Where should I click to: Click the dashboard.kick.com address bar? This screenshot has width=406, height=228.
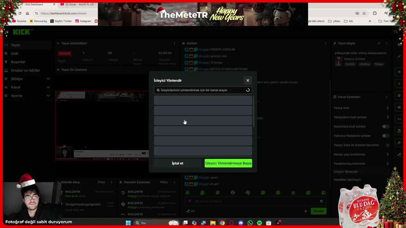(63, 13)
